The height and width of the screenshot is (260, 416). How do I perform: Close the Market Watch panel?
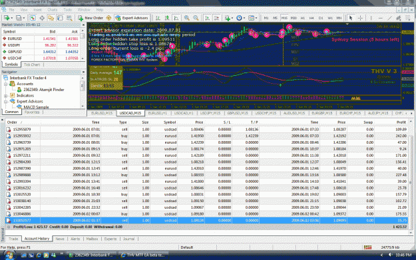(x=83, y=25)
